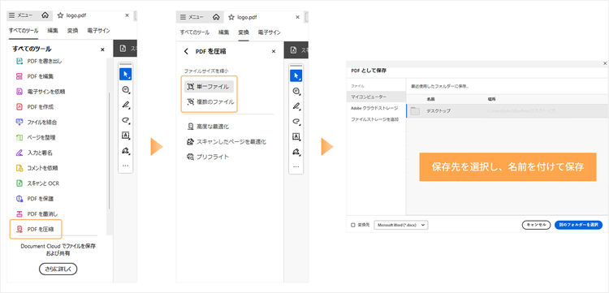Click キャンセル in PDF として保存 dialog

point(537,225)
